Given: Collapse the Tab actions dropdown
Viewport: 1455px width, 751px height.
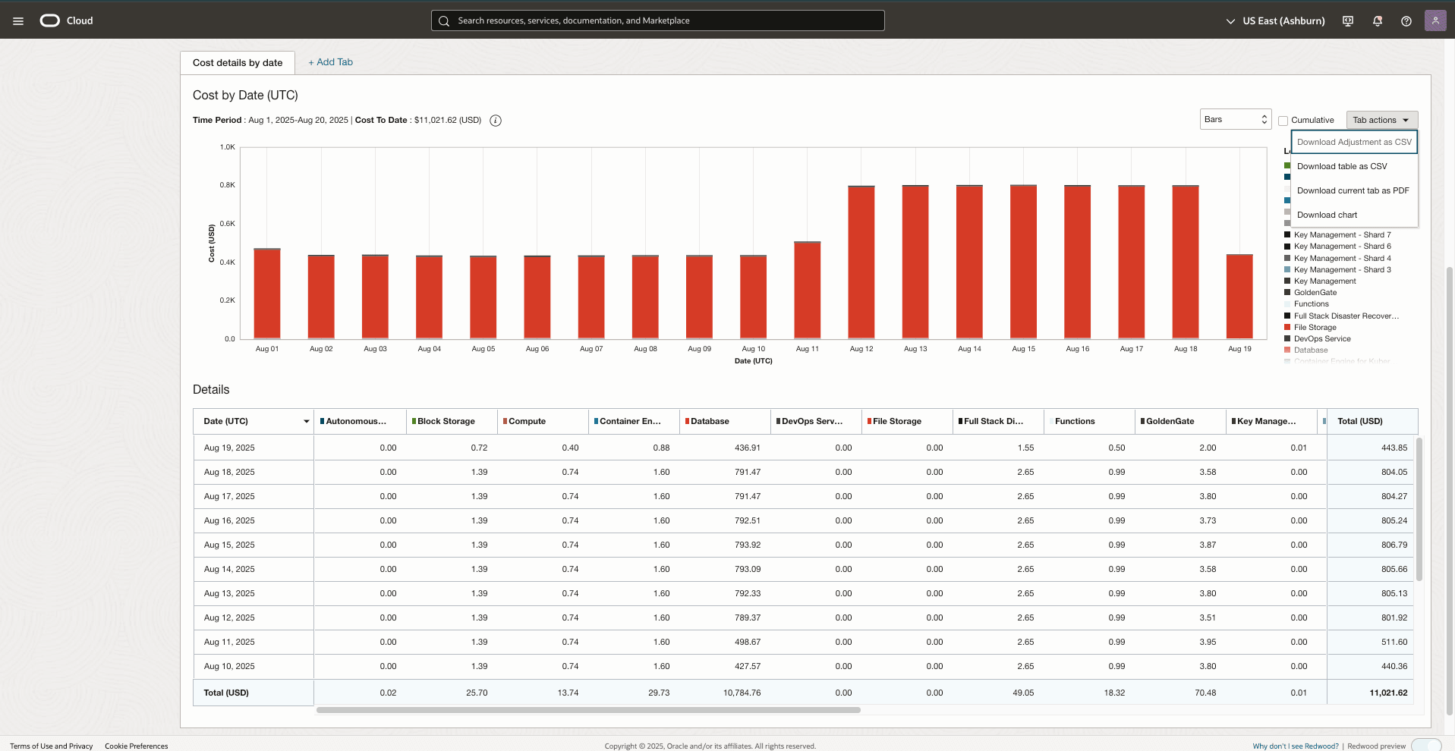Looking at the screenshot, I should coord(1382,120).
